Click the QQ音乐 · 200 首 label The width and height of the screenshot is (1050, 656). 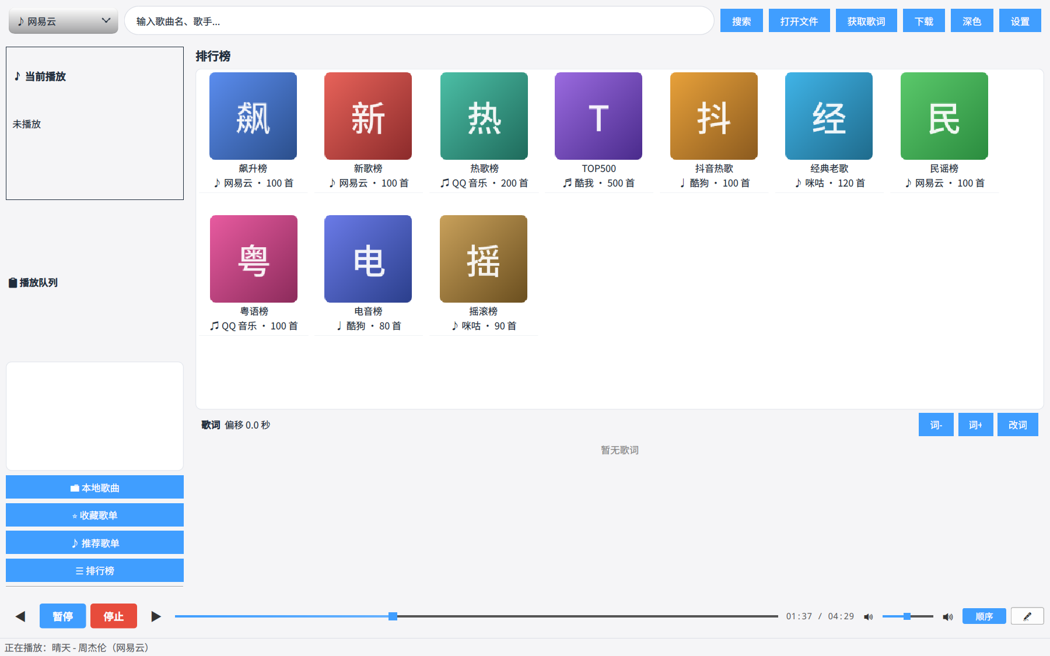[x=484, y=183]
